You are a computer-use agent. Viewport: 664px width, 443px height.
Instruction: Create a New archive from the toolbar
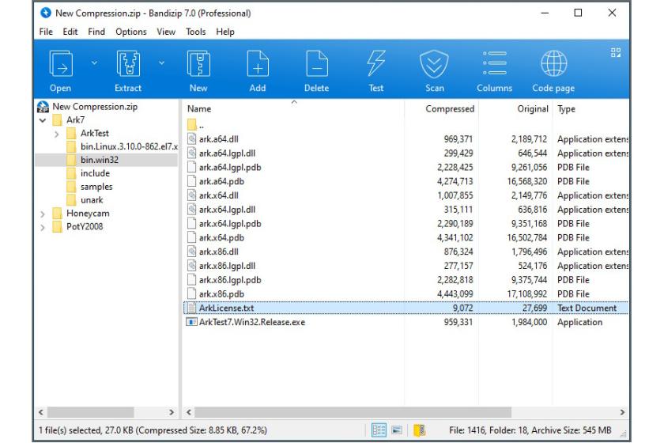198,64
